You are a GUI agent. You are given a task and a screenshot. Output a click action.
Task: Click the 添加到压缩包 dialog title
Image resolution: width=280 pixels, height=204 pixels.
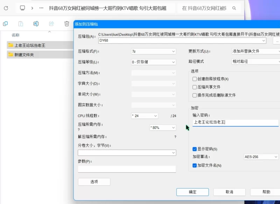[86, 24]
